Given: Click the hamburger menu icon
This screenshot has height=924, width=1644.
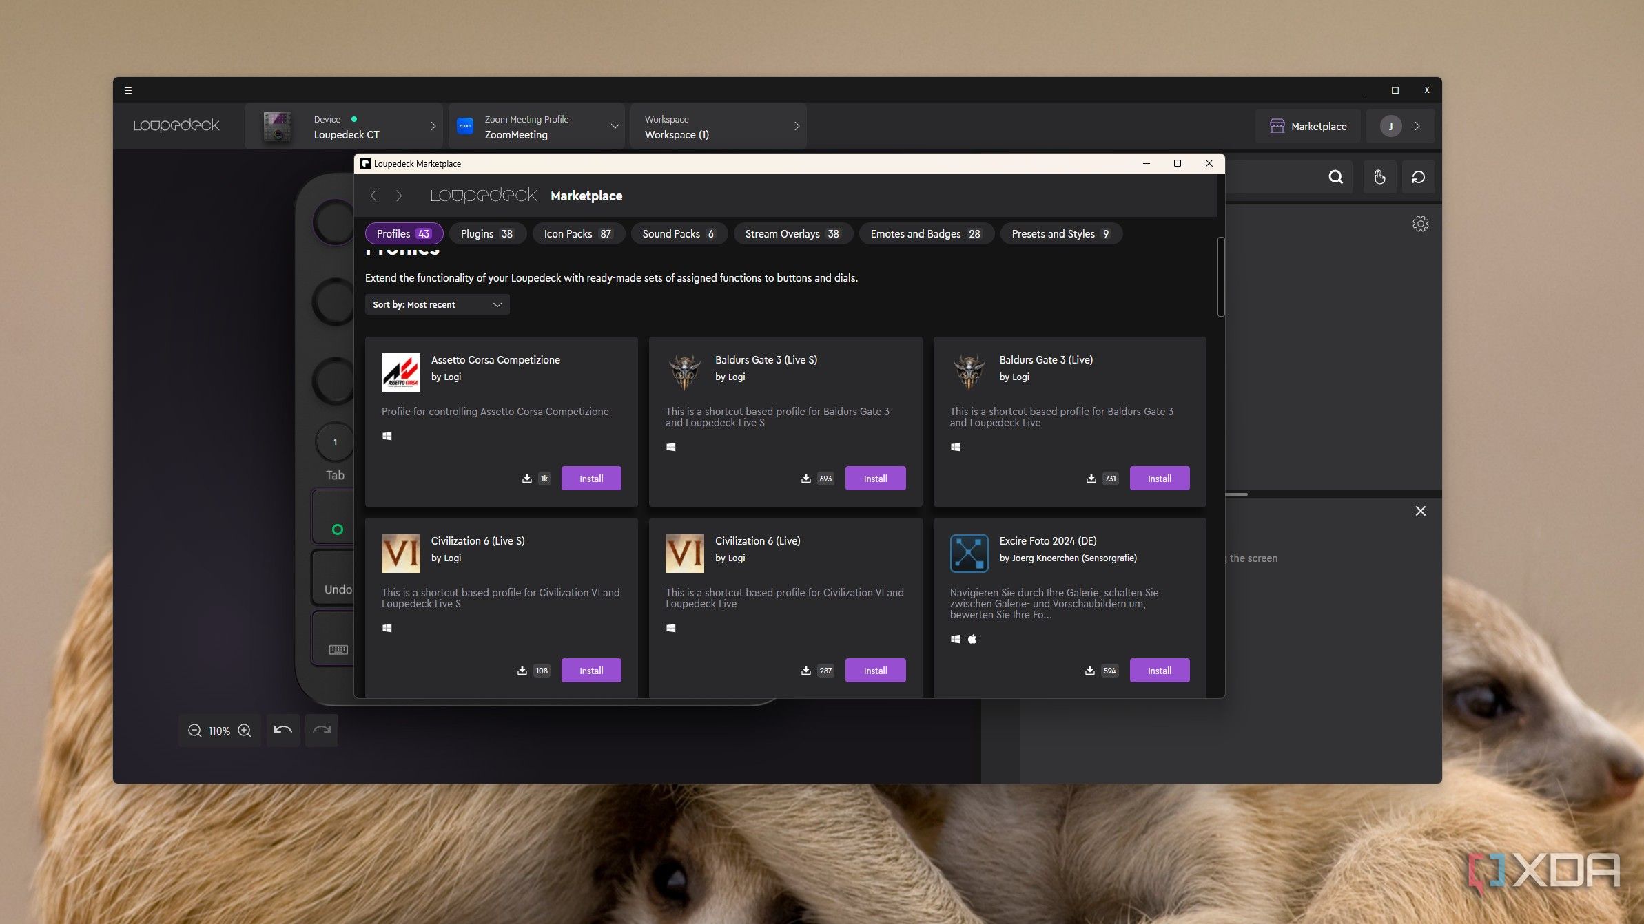Looking at the screenshot, I should point(127,90).
